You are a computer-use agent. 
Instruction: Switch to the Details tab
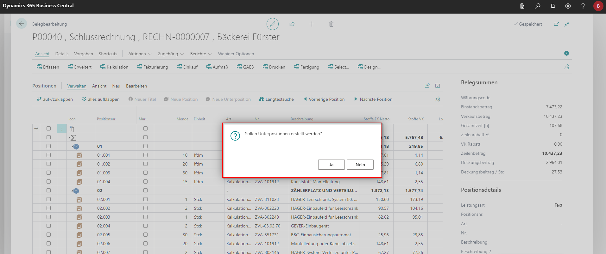(x=62, y=54)
